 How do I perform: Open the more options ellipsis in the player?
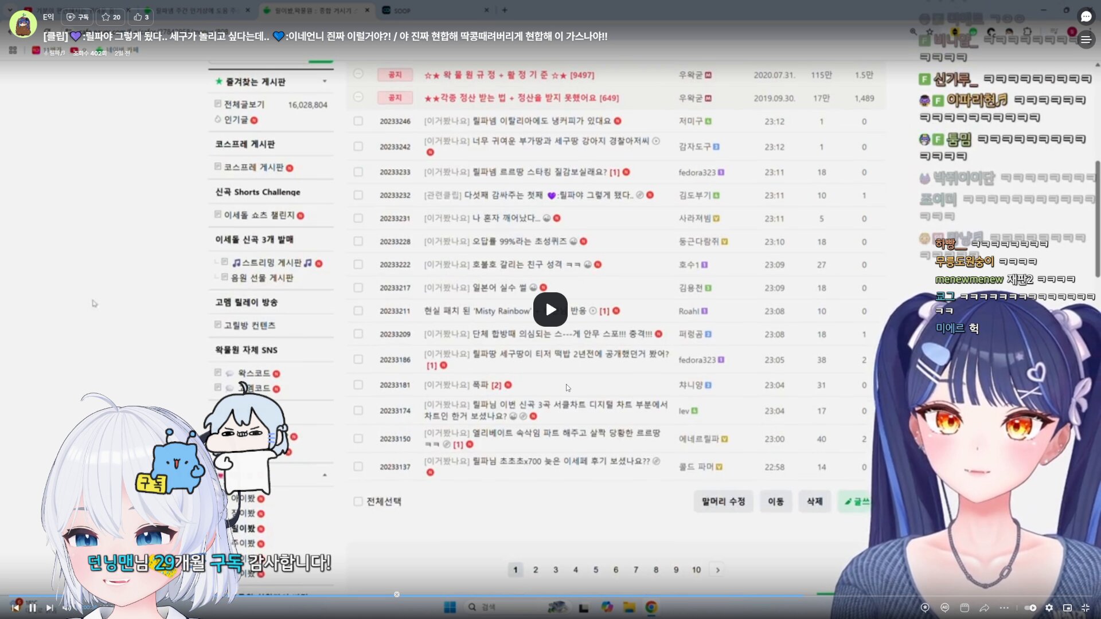pos(1004,608)
